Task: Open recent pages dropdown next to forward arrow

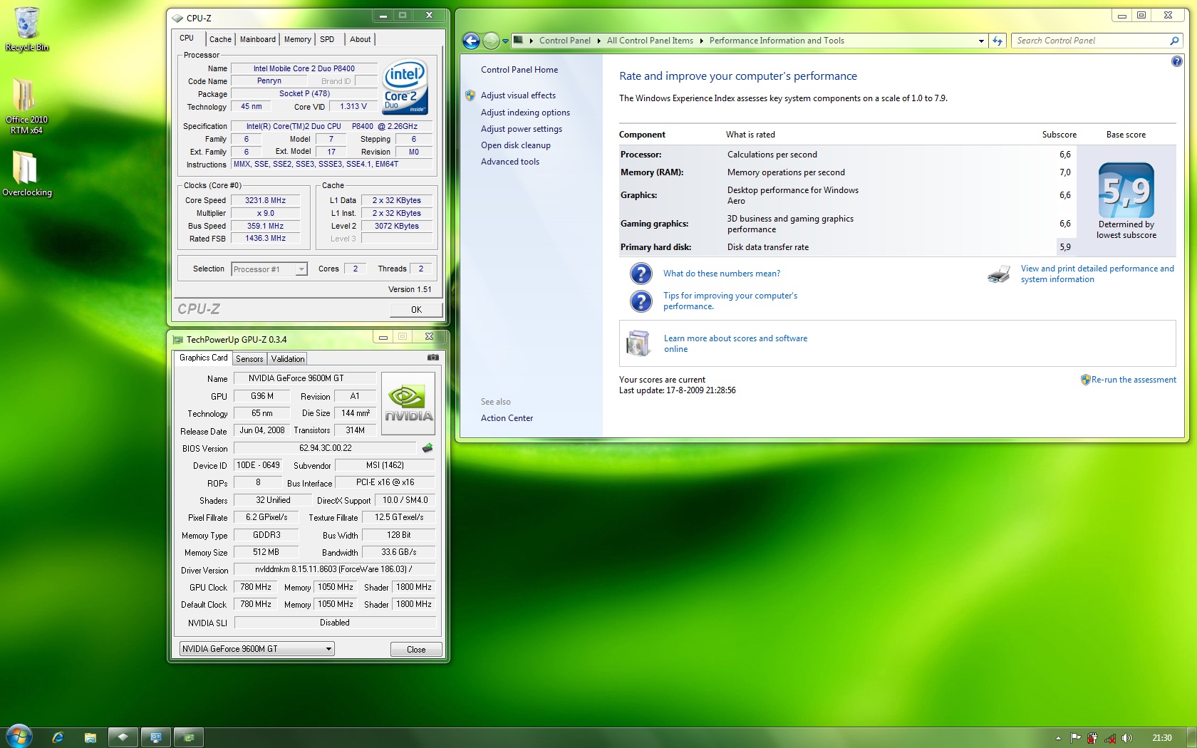Action: tap(505, 41)
